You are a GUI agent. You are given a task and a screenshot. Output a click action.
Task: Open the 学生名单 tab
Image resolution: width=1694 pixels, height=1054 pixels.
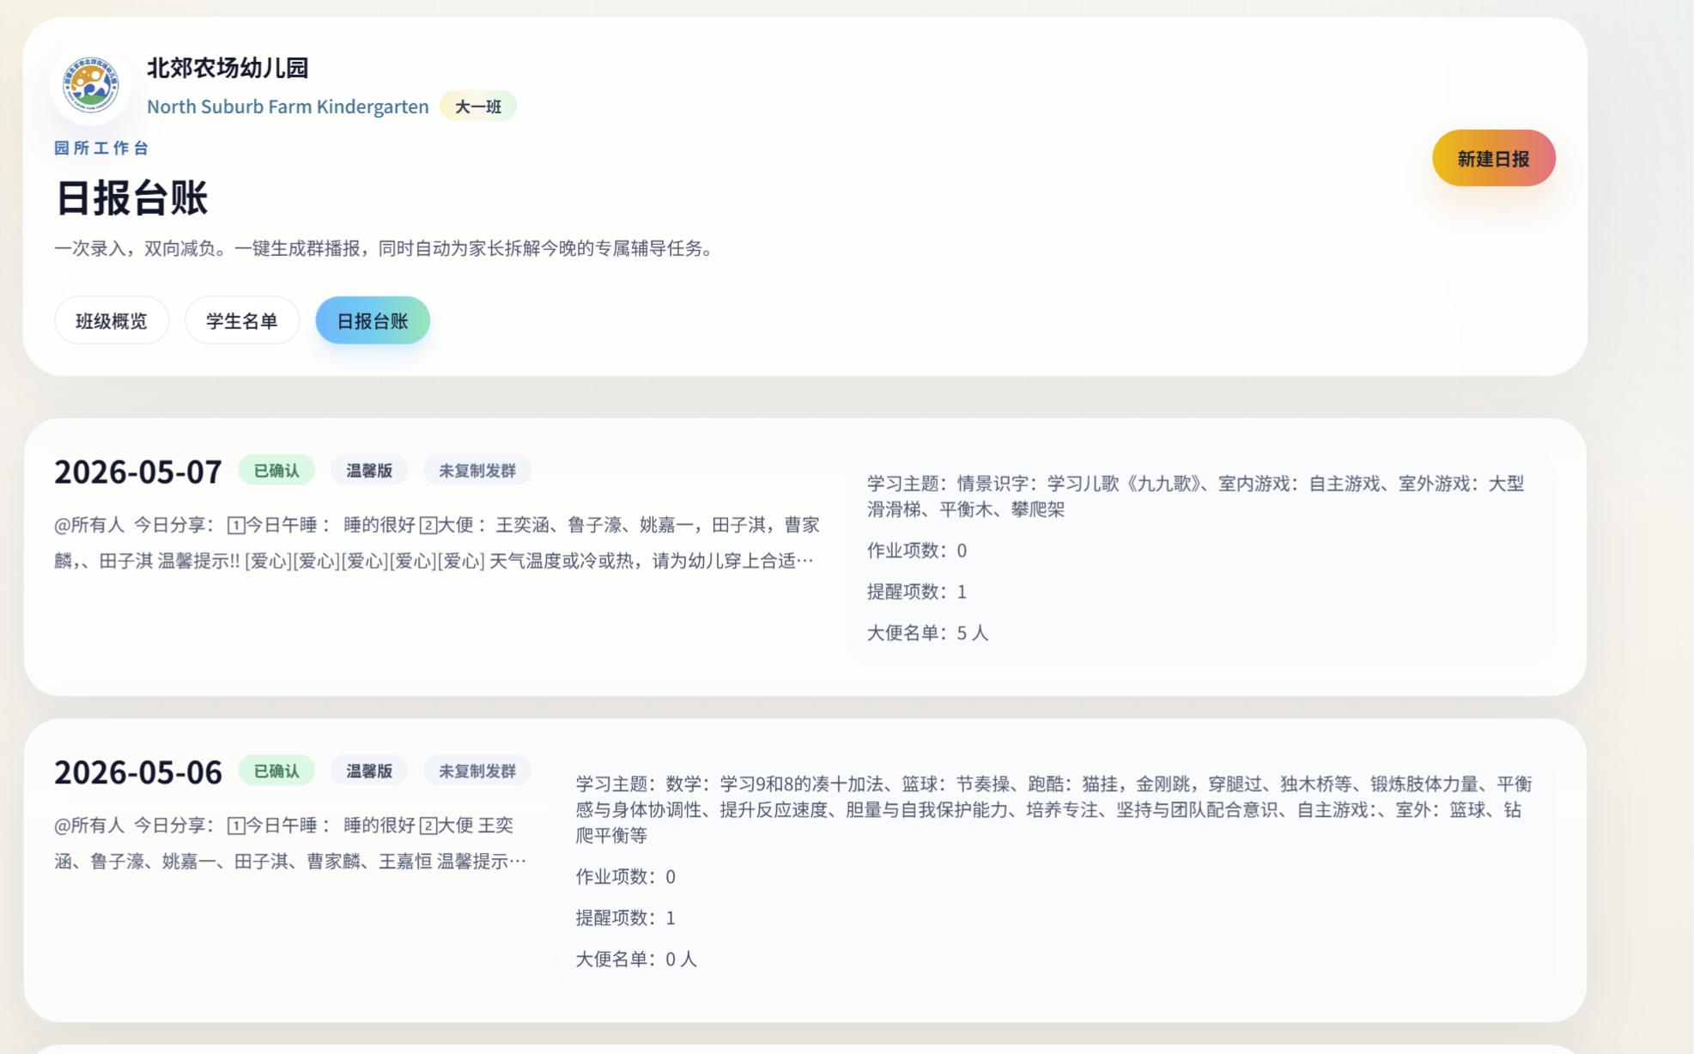(x=242, y=320)
